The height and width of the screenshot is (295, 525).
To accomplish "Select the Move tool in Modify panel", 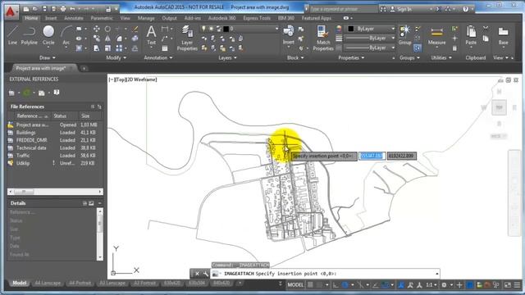I will click(97, 29).
